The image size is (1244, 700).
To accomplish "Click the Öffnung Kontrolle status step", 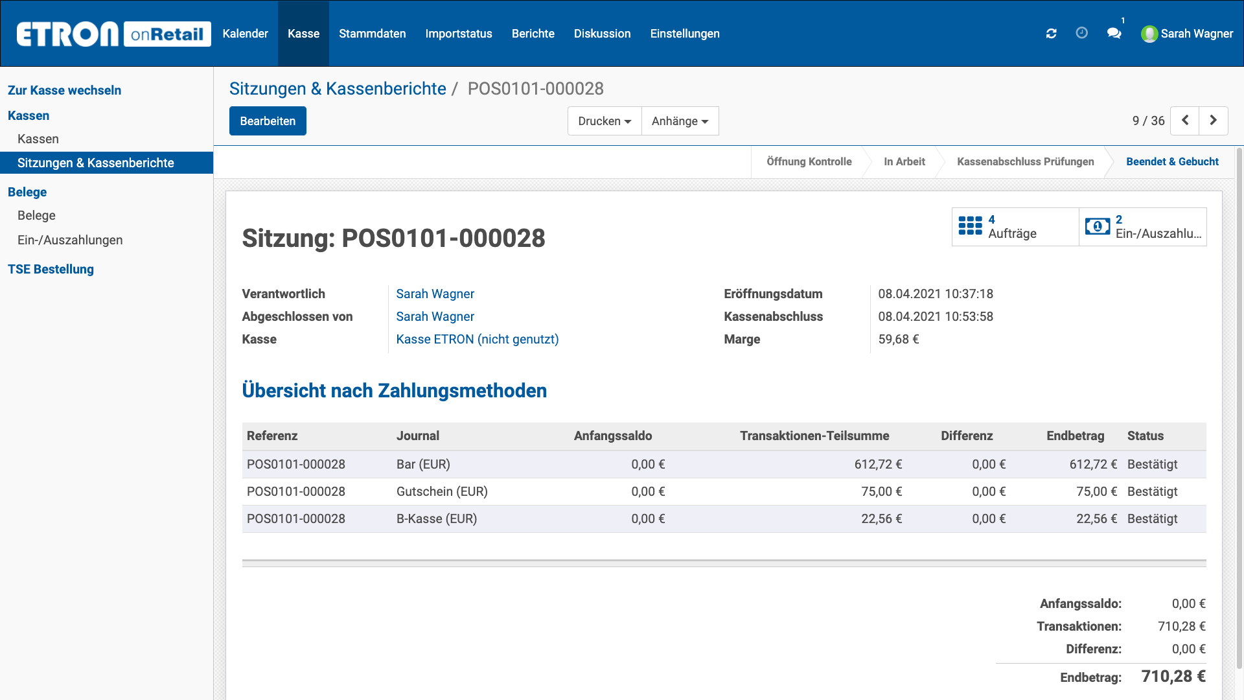I will coord(809,161).
